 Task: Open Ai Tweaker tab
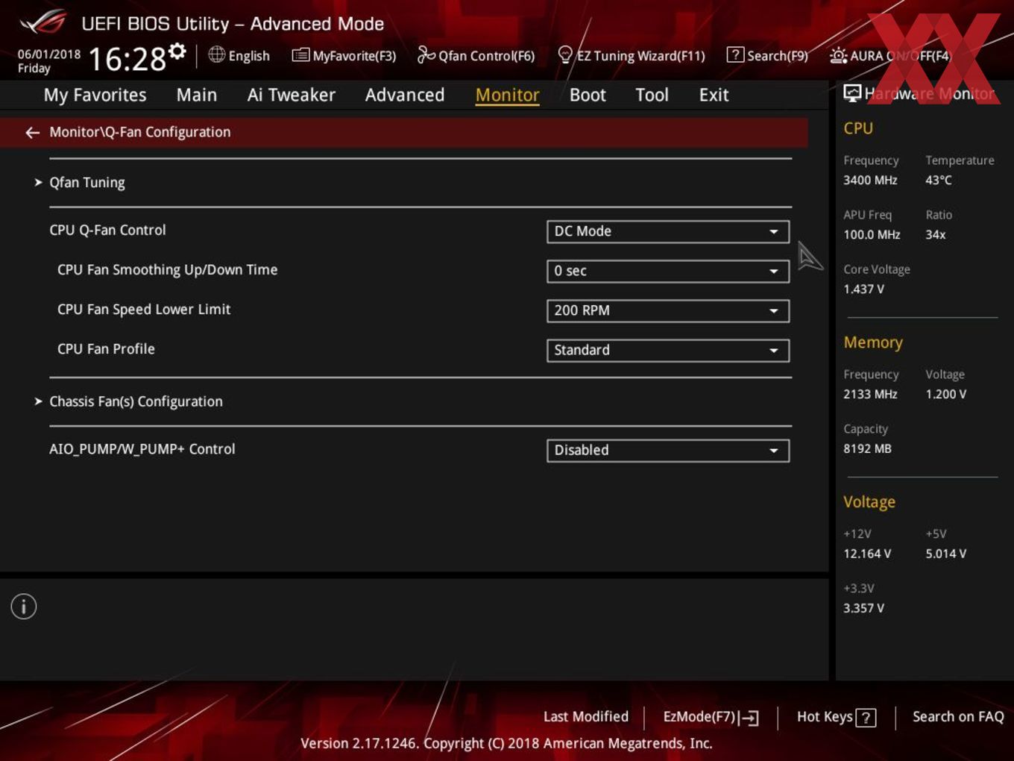[x=292, y=95]
